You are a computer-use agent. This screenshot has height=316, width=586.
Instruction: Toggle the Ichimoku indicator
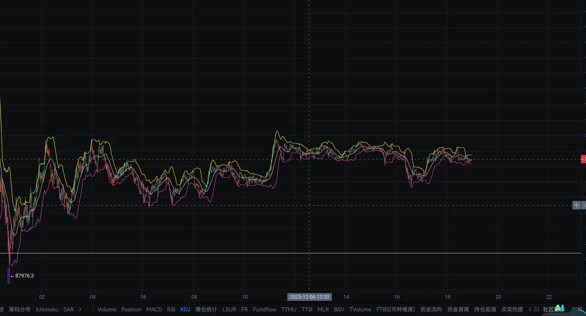pos(47,309)
